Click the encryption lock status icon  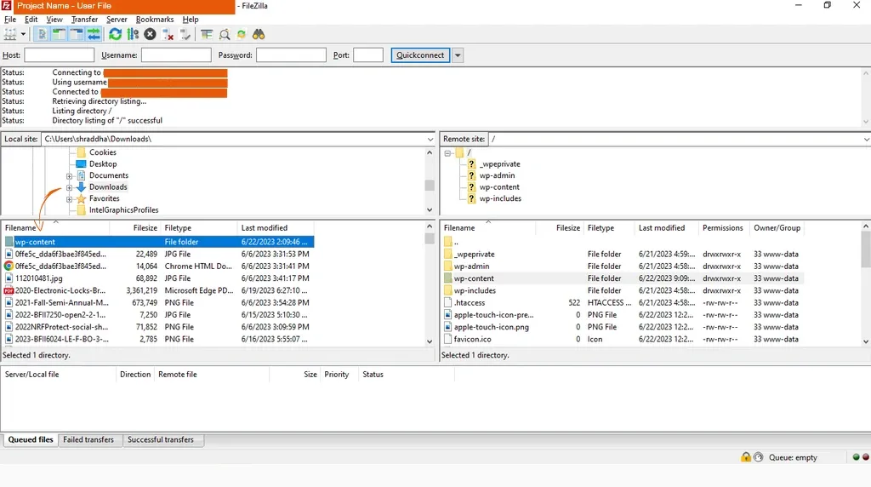pos(745,457)
